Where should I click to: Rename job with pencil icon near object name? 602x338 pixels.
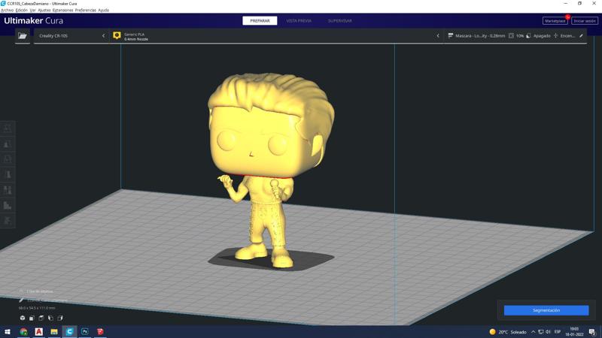click(21, 300)
